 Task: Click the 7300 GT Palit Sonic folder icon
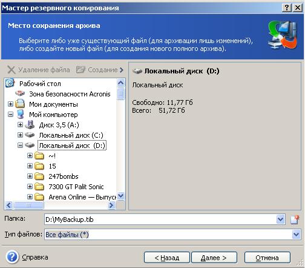tap(39, 187)
